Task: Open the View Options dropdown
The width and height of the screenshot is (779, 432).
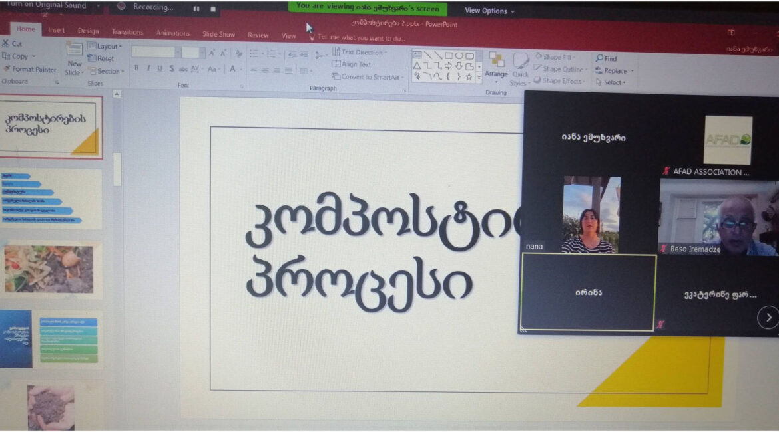Action: [489, 11]
